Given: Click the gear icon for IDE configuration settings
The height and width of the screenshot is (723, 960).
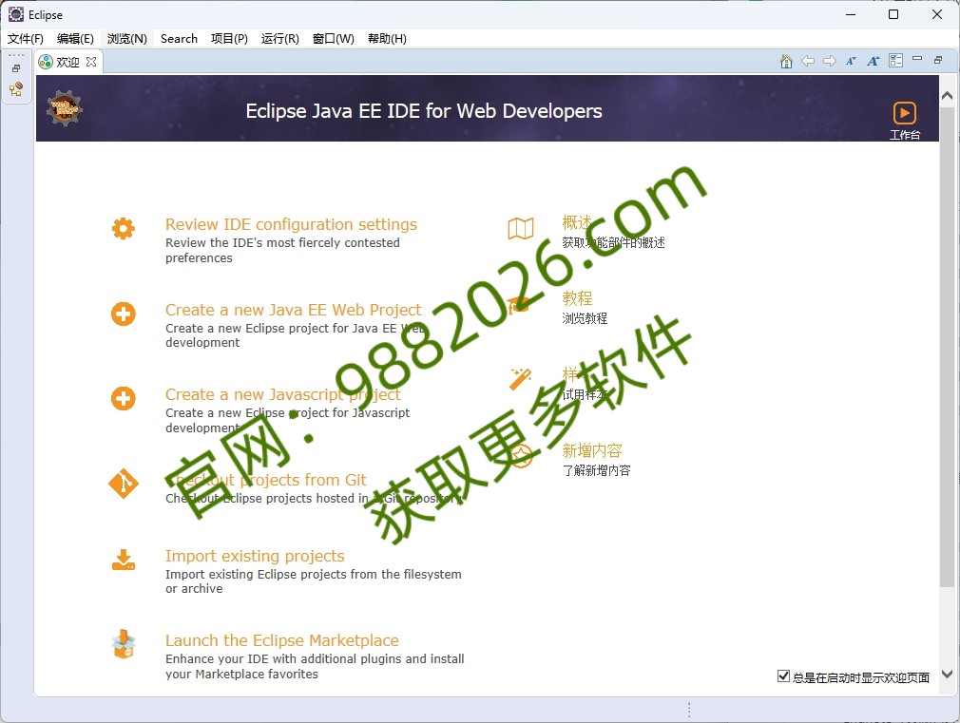Looking at the screenshot, I should [123, 228].
